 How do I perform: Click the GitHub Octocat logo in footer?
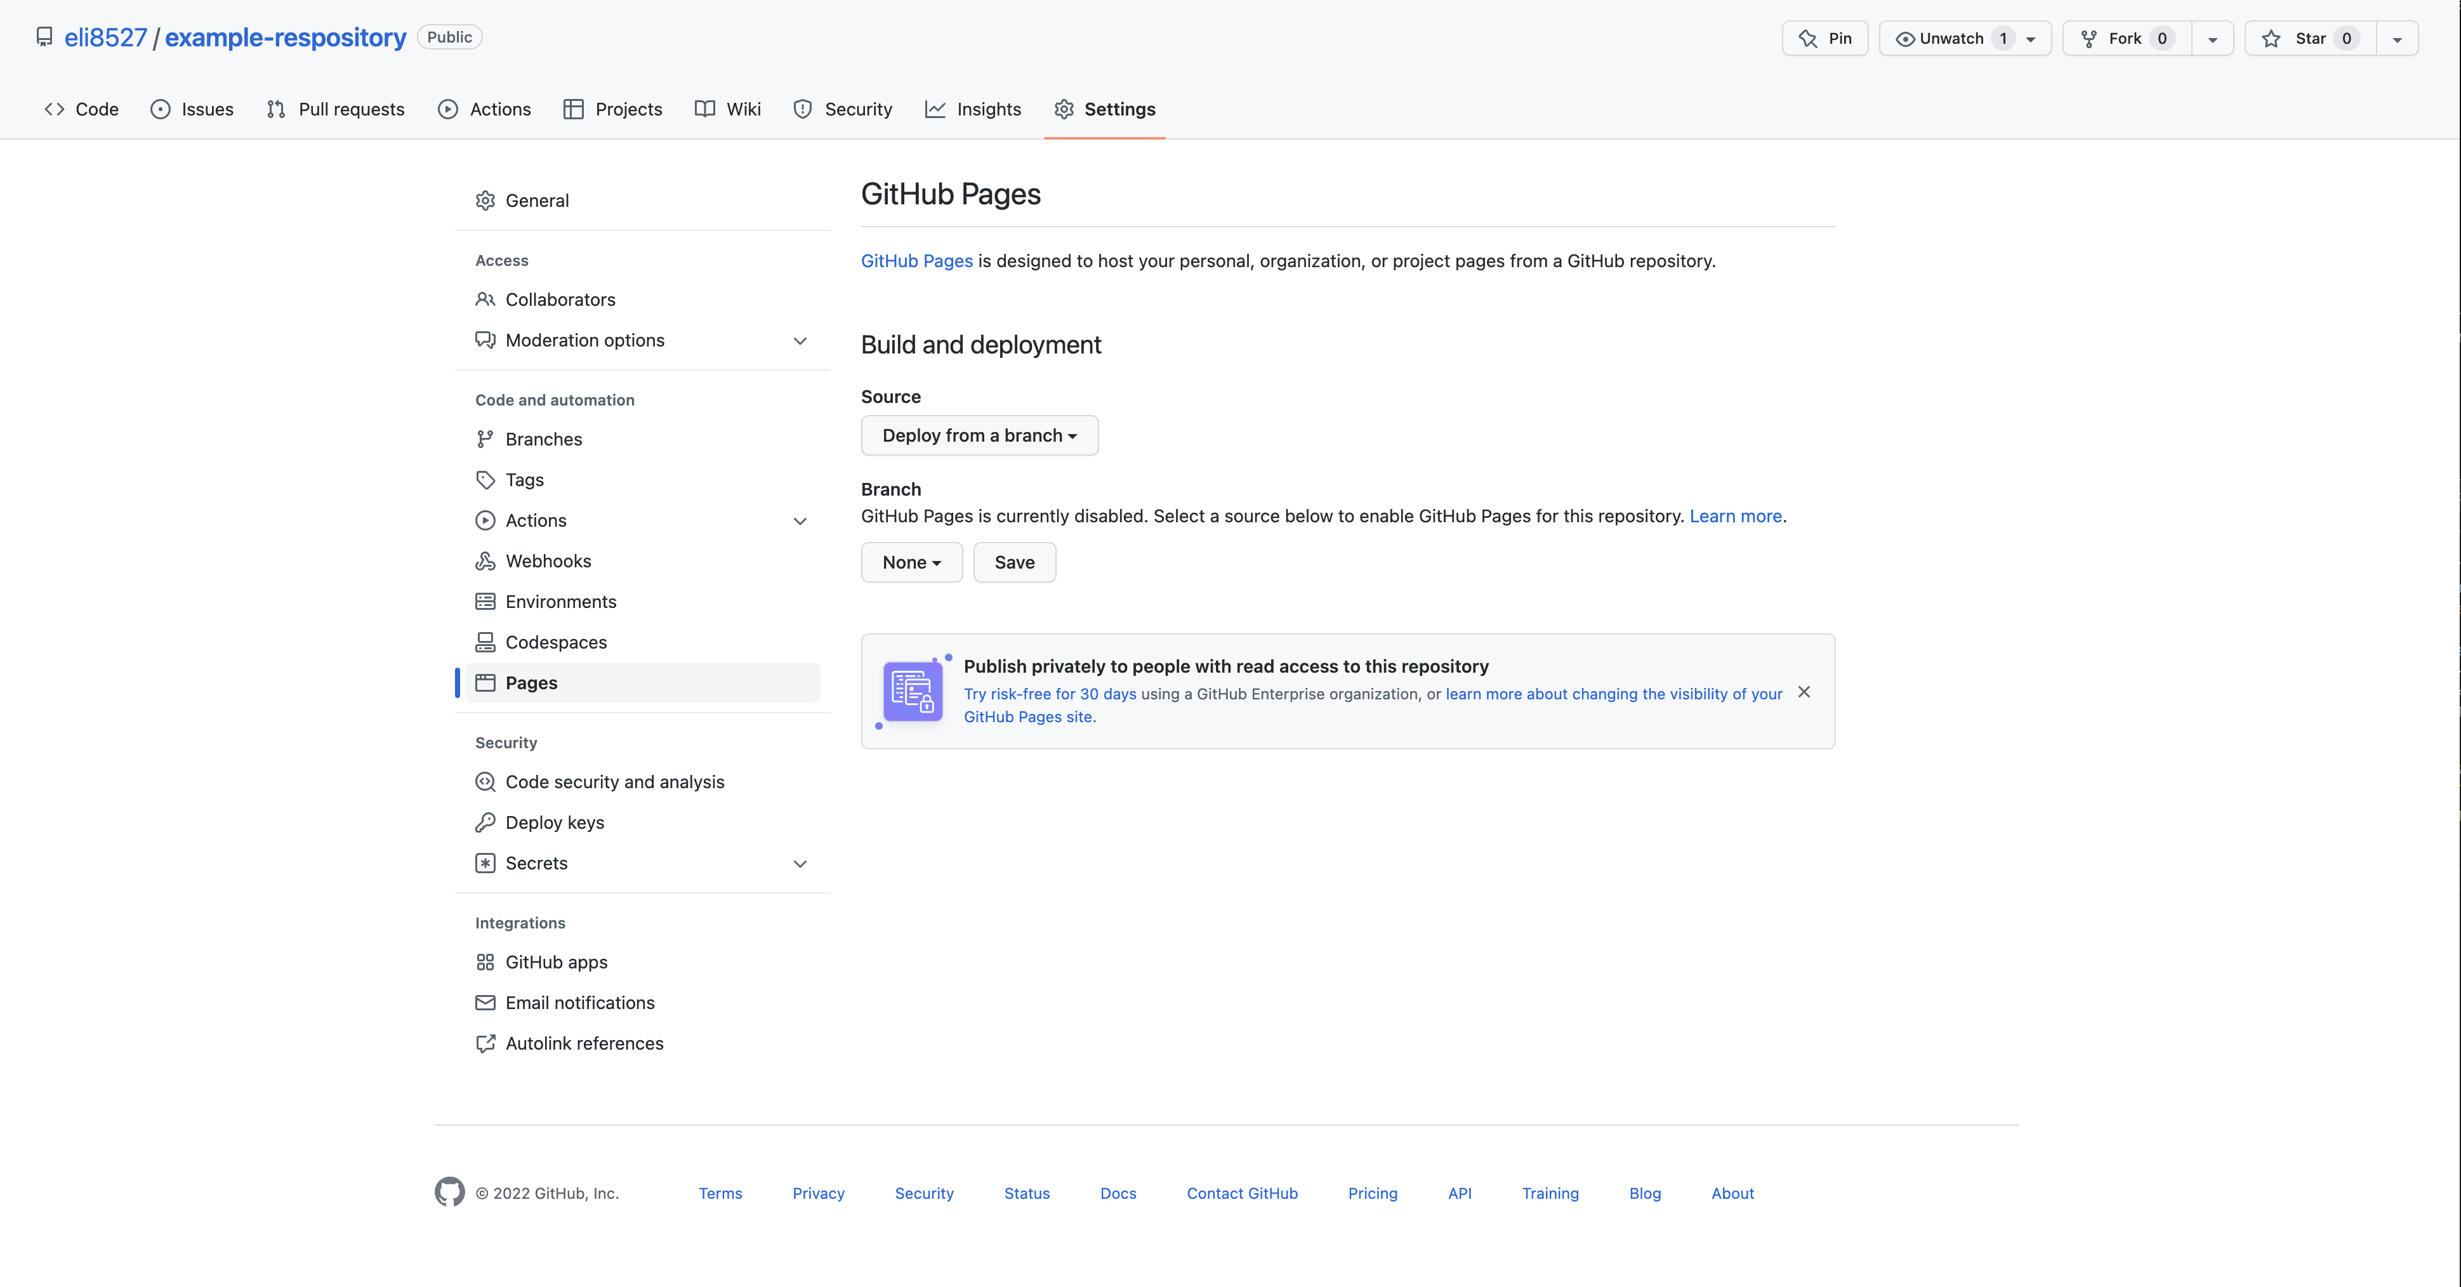click(x=449, y=1192)
